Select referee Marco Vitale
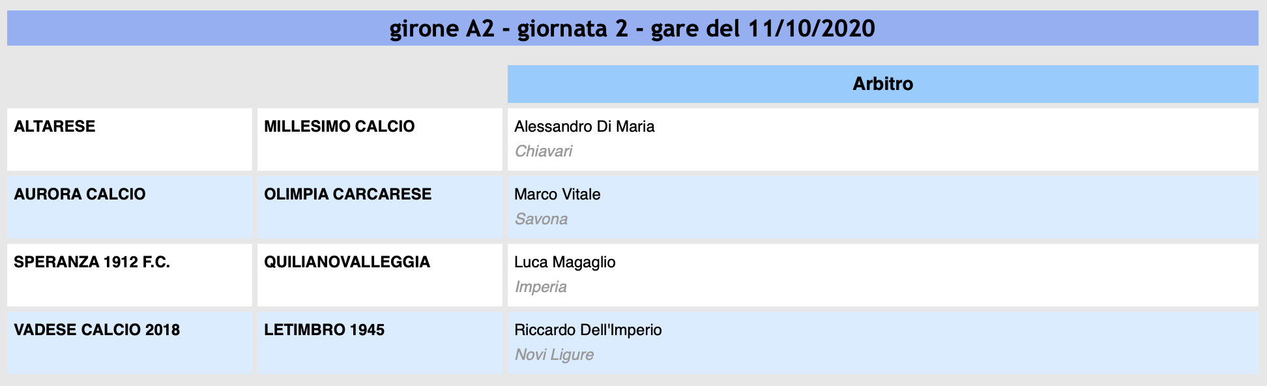 [557, 194]
